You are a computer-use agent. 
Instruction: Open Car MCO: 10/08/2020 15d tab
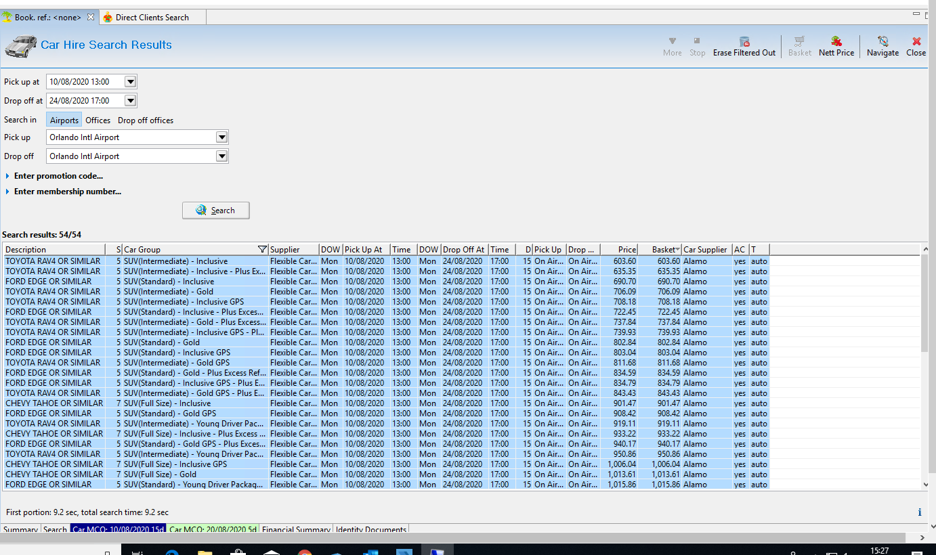pyautogui.click(x=118, y=529)
